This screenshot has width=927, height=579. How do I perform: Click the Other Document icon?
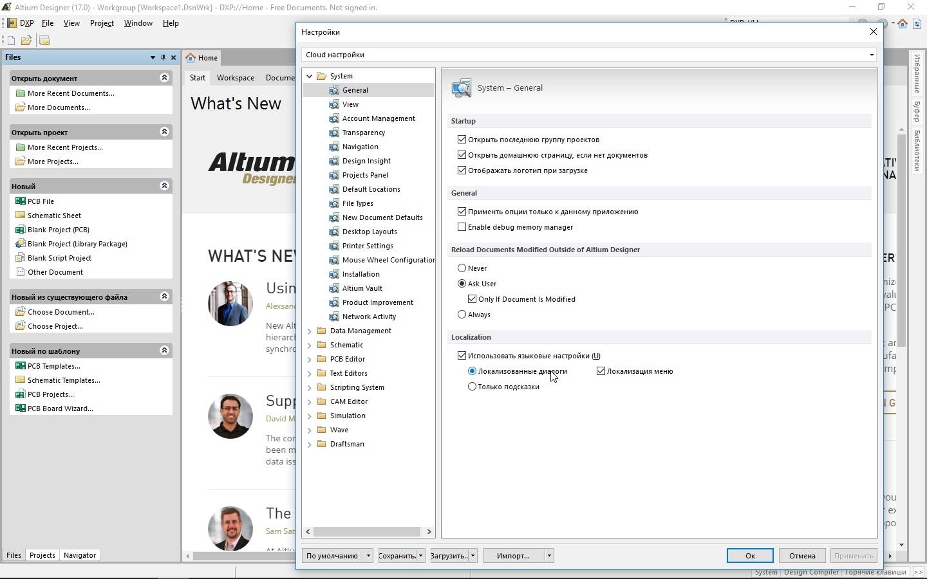click(x=20, y=272)
